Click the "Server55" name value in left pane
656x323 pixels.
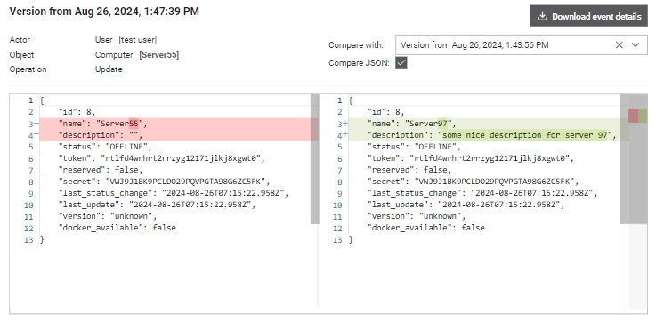coord(120,124)
